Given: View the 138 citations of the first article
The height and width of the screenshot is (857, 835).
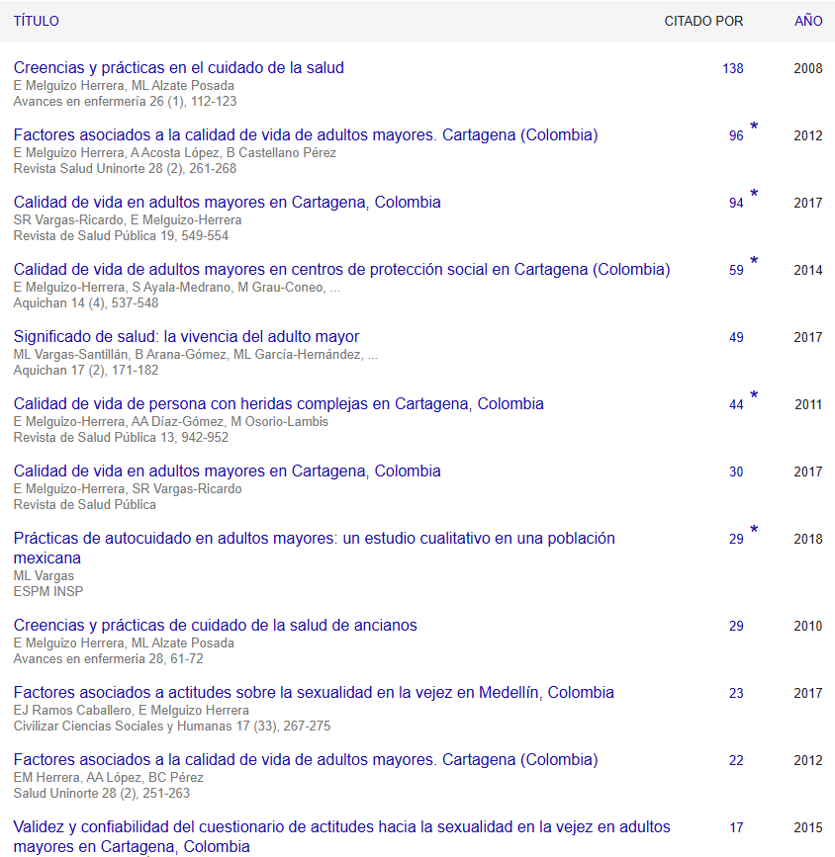Looking at the screenshot, I should point(732,69).
